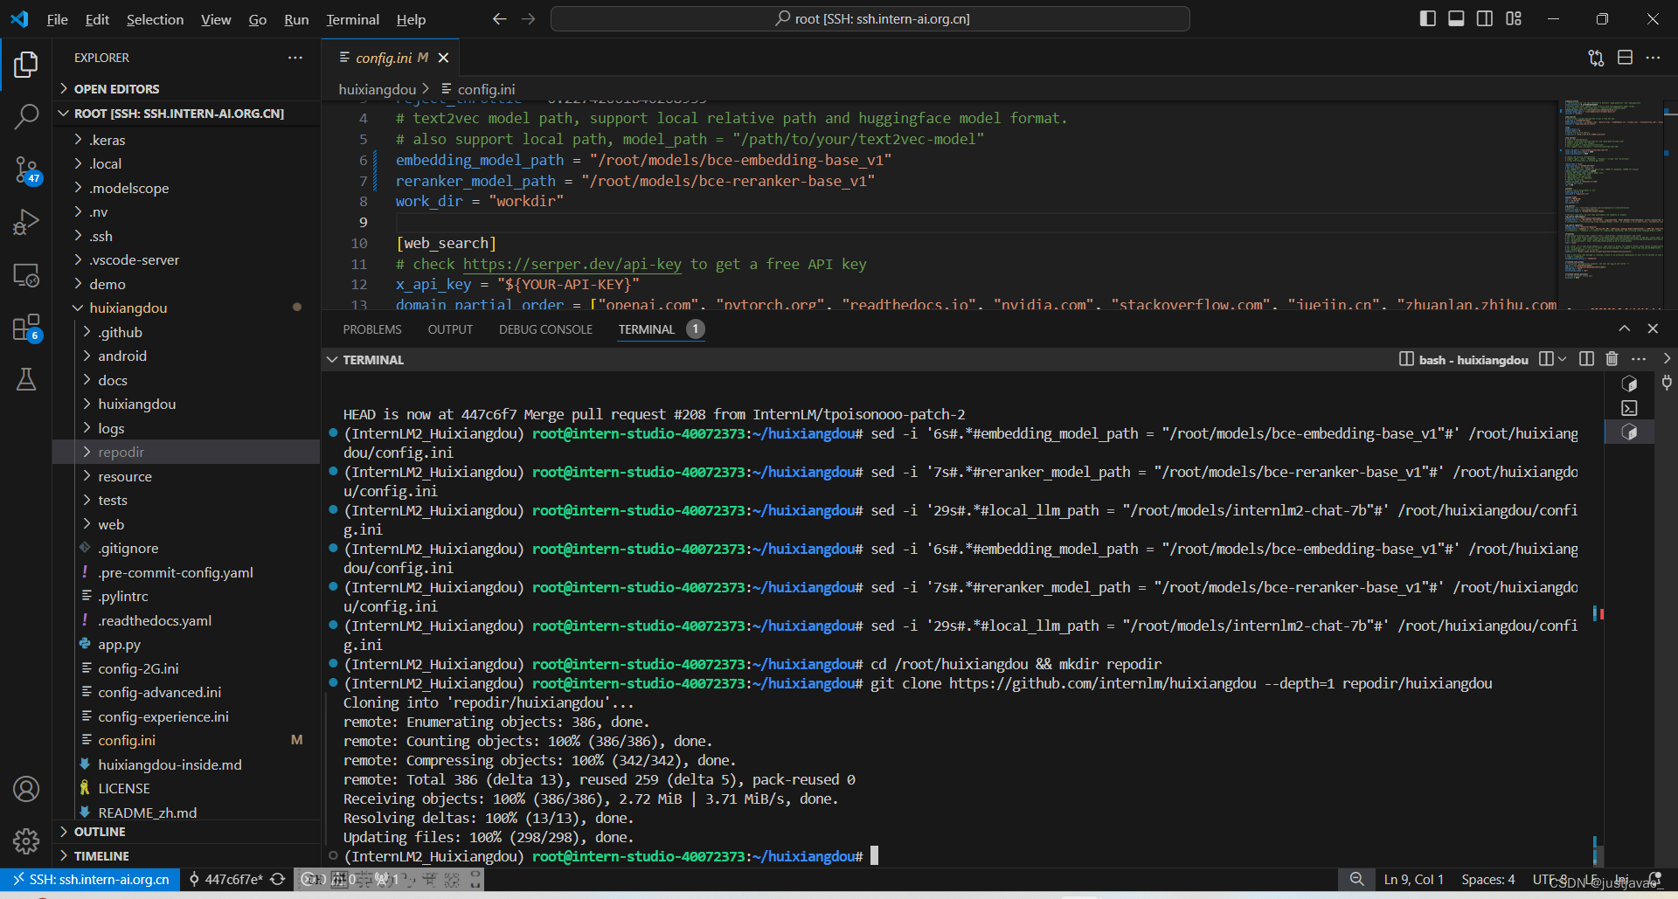Synchronize changes with the sync icon
The image size is (1678, 899).
278,879
